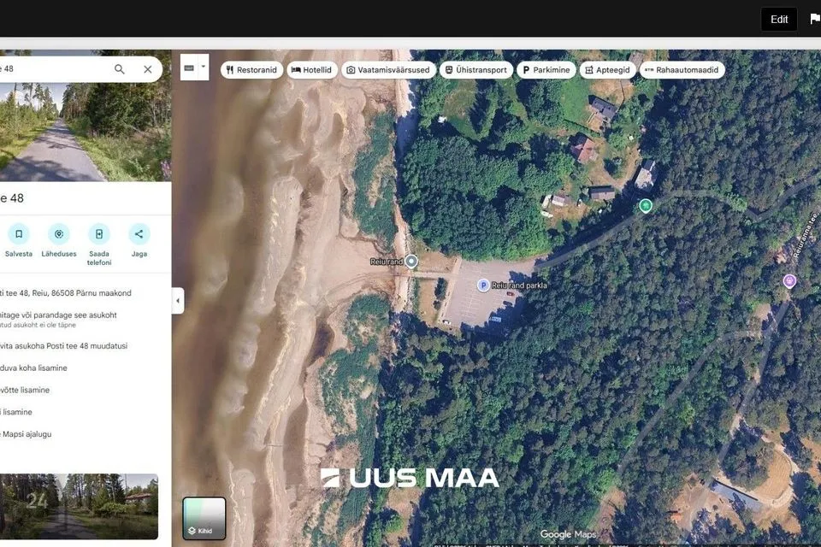This screenshot has height=547, width=821.
Task: Open the bottom street view thumbnail
Action: [79, 506]
